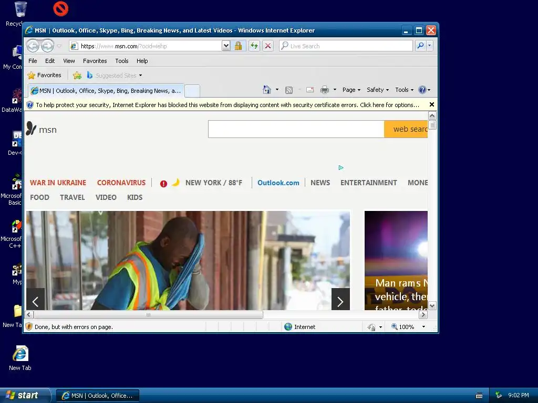Open the Tools command bar menu
The width and height of the screenshot is (538, 403).
click(404, 90)
